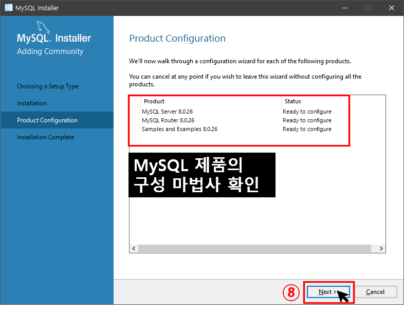Click the Product Configuration heading
404x314 pixels.
pyautogui.click(x=177, y=39)
